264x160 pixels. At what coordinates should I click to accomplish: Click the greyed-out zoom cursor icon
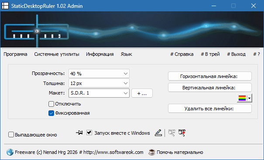coord(172,133)
